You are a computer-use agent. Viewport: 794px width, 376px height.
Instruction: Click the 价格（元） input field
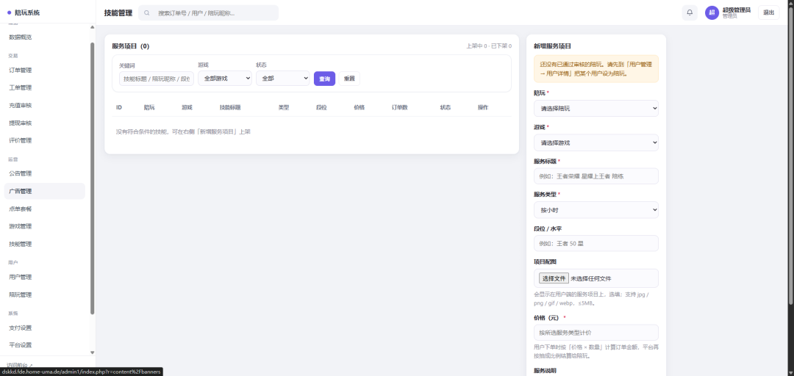[596, 333]
